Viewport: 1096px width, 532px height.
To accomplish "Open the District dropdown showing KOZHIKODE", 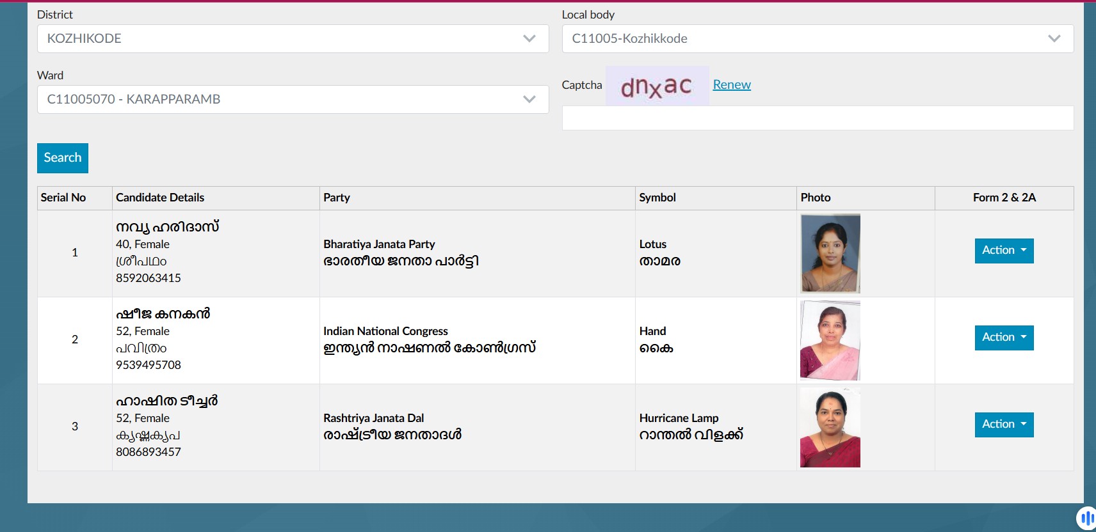I will (x=293, y=38).
